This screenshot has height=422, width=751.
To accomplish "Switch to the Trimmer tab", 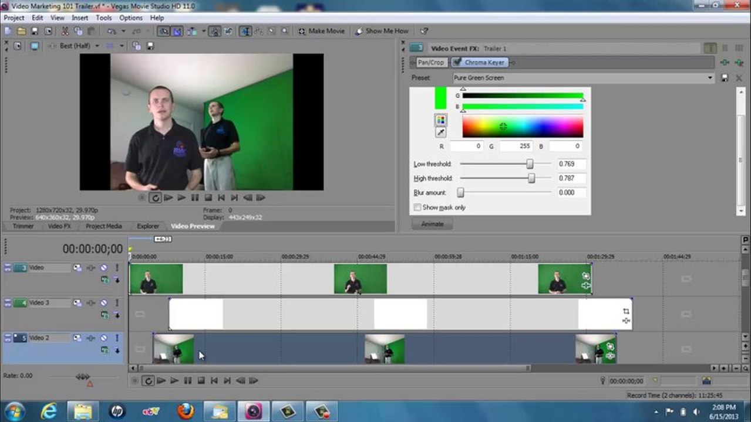I will click(23, 226).
